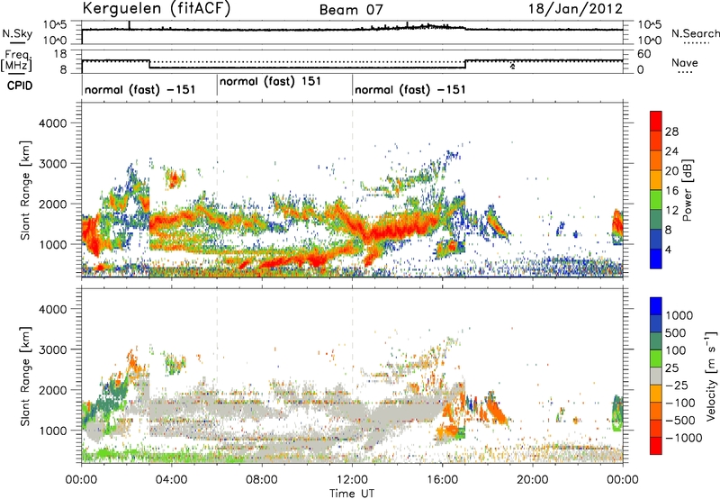Pick the bottom blue segment of the power colorbar
720x499 pixels.
pos(656,259)
